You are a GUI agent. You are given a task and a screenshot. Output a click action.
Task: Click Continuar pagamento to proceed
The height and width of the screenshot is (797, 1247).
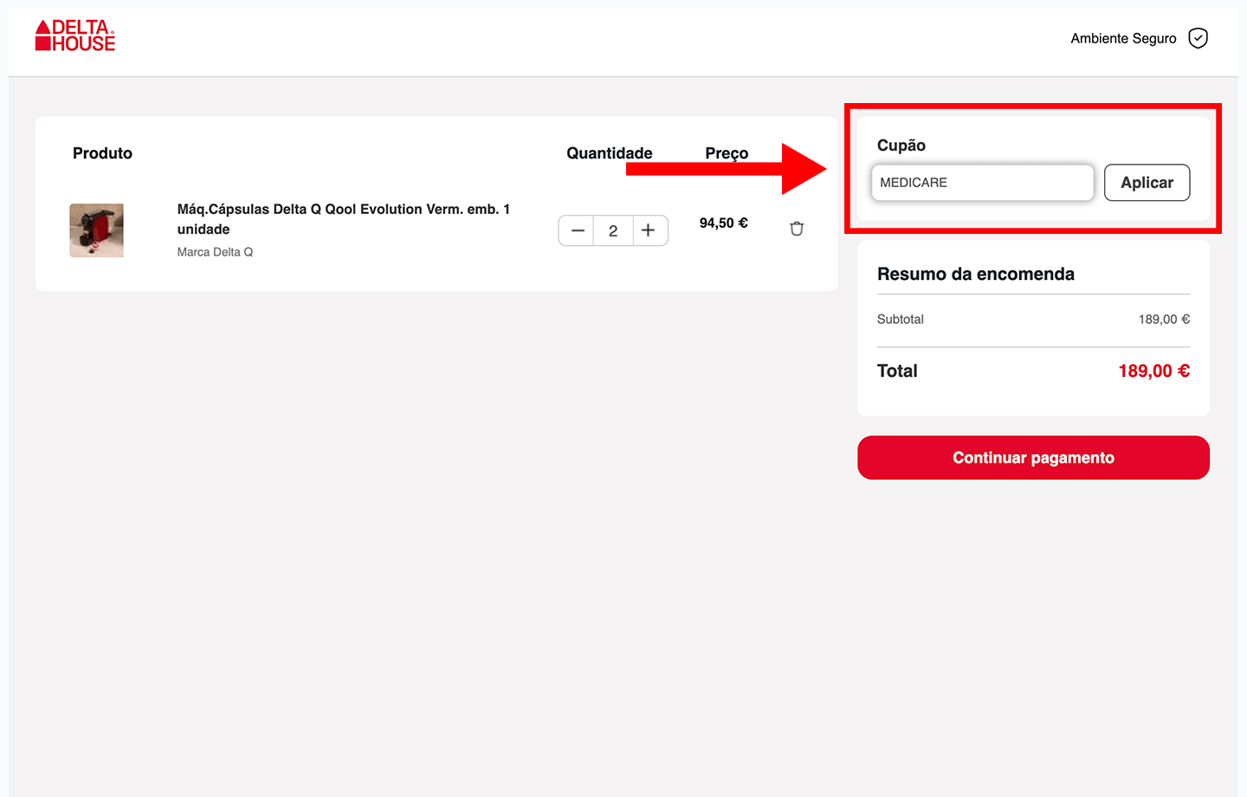[x=1033, y=457]
